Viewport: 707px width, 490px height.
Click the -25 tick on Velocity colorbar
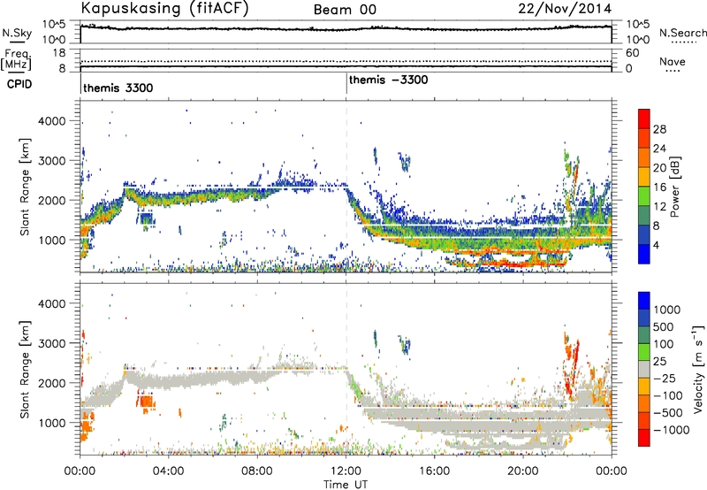tap(665, 378)
